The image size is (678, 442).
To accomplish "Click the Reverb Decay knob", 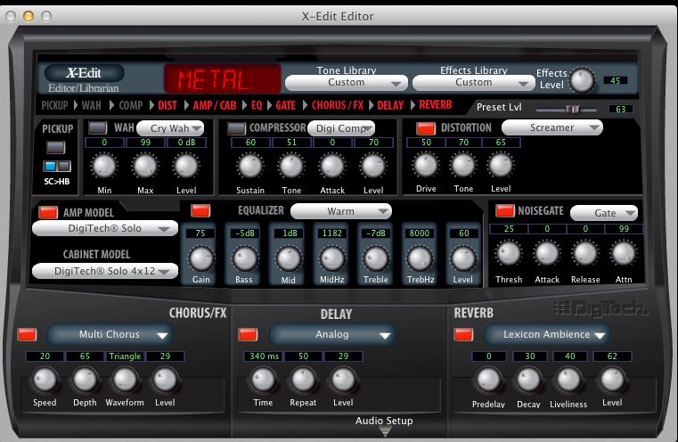I will click(528, 381).
